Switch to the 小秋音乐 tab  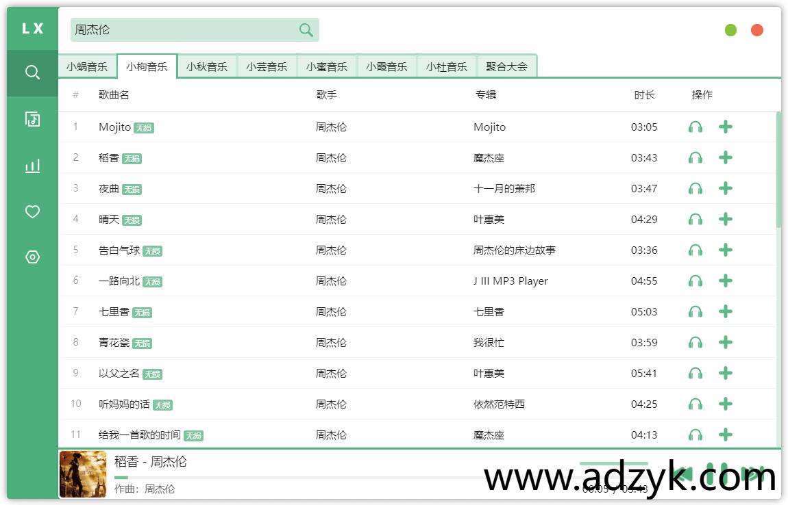207,65
